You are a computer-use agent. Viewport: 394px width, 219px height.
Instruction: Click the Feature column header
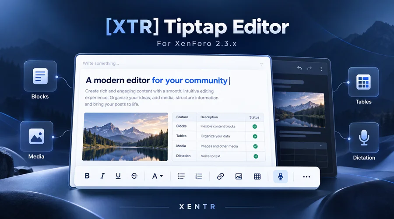pyautogui.click(x=182, y=117)
